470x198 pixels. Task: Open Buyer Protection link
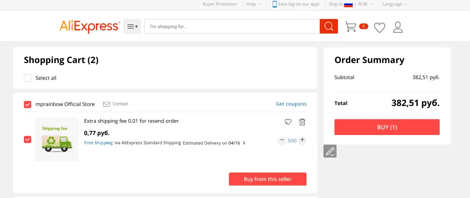[x=220, y=4]
